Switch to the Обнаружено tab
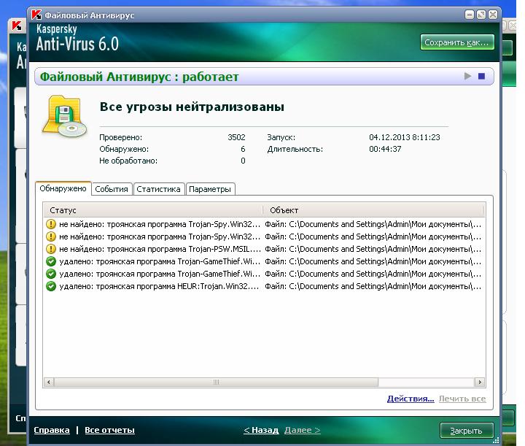Screen dimensions: 525x446 pyautogui.click(x=63, y=188)
